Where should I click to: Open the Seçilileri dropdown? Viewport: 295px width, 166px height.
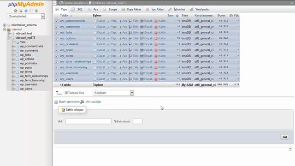click(113, 93)
